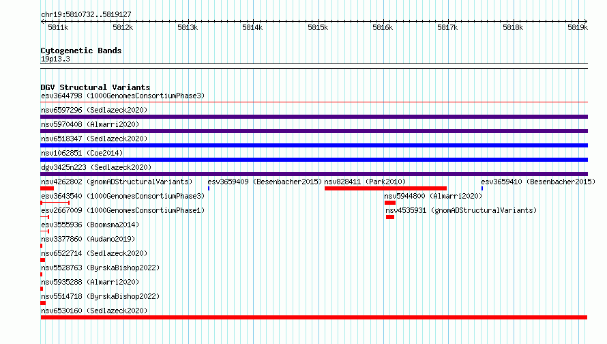Click the nsv5935288 red marker
The height and width of the screenshot is (344, 607).
(42, 289)
